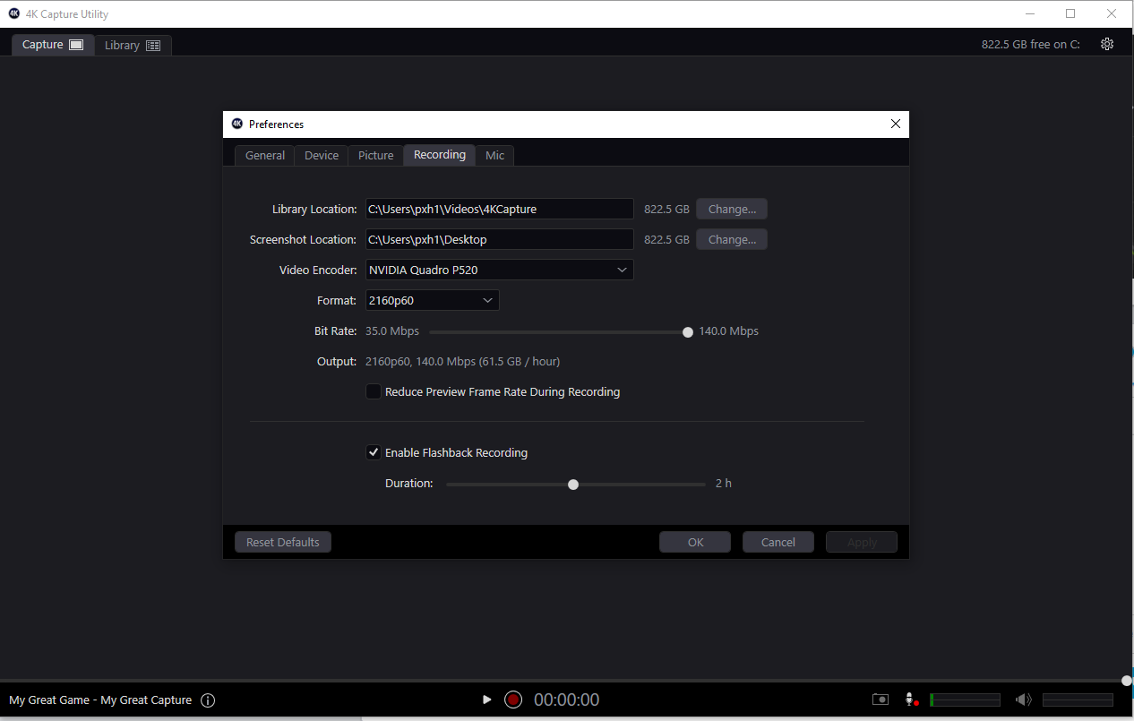Click the Bit Rate slider handle

pos(688,331)
